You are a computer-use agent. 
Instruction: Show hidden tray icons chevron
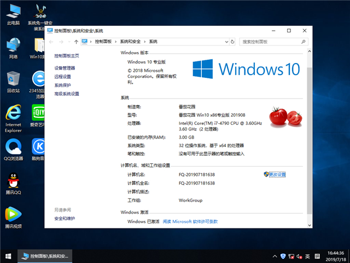[275, 256]
